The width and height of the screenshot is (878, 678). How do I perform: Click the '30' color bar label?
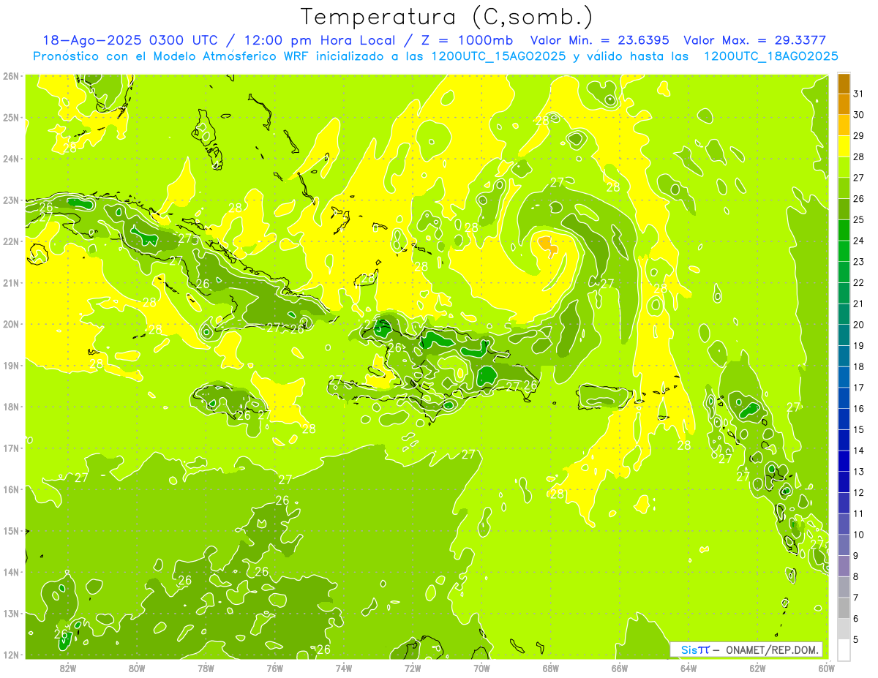(x=859, y=115)
